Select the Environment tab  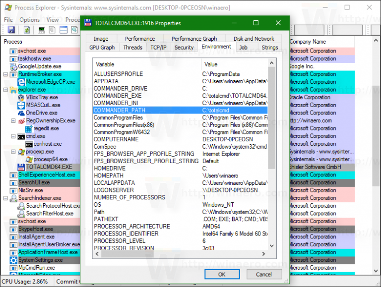click(x=216, y=47)
